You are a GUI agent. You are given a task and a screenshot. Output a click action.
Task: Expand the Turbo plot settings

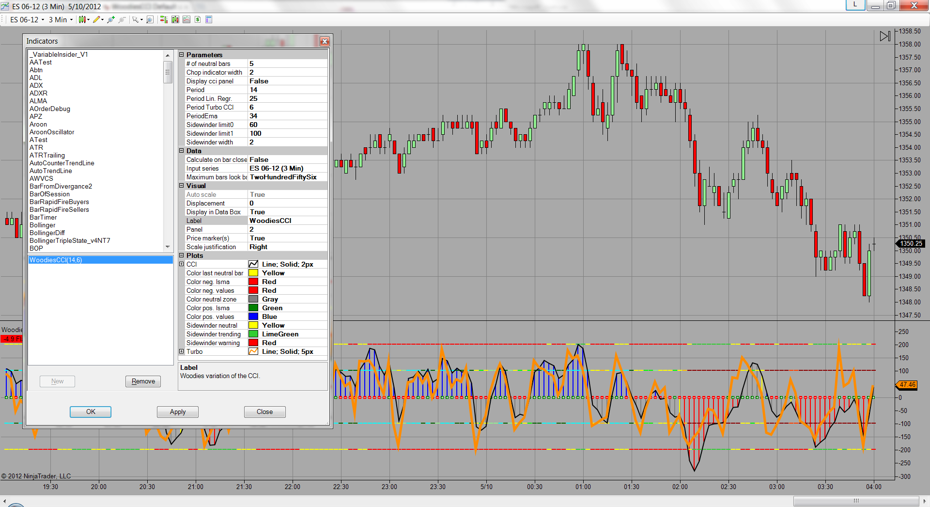(x=182, y=351)
